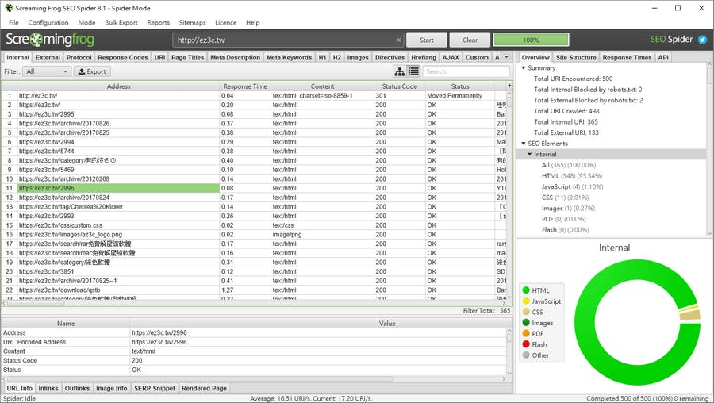Click the table Search input field
714x403 pixels.
(466, 71)
